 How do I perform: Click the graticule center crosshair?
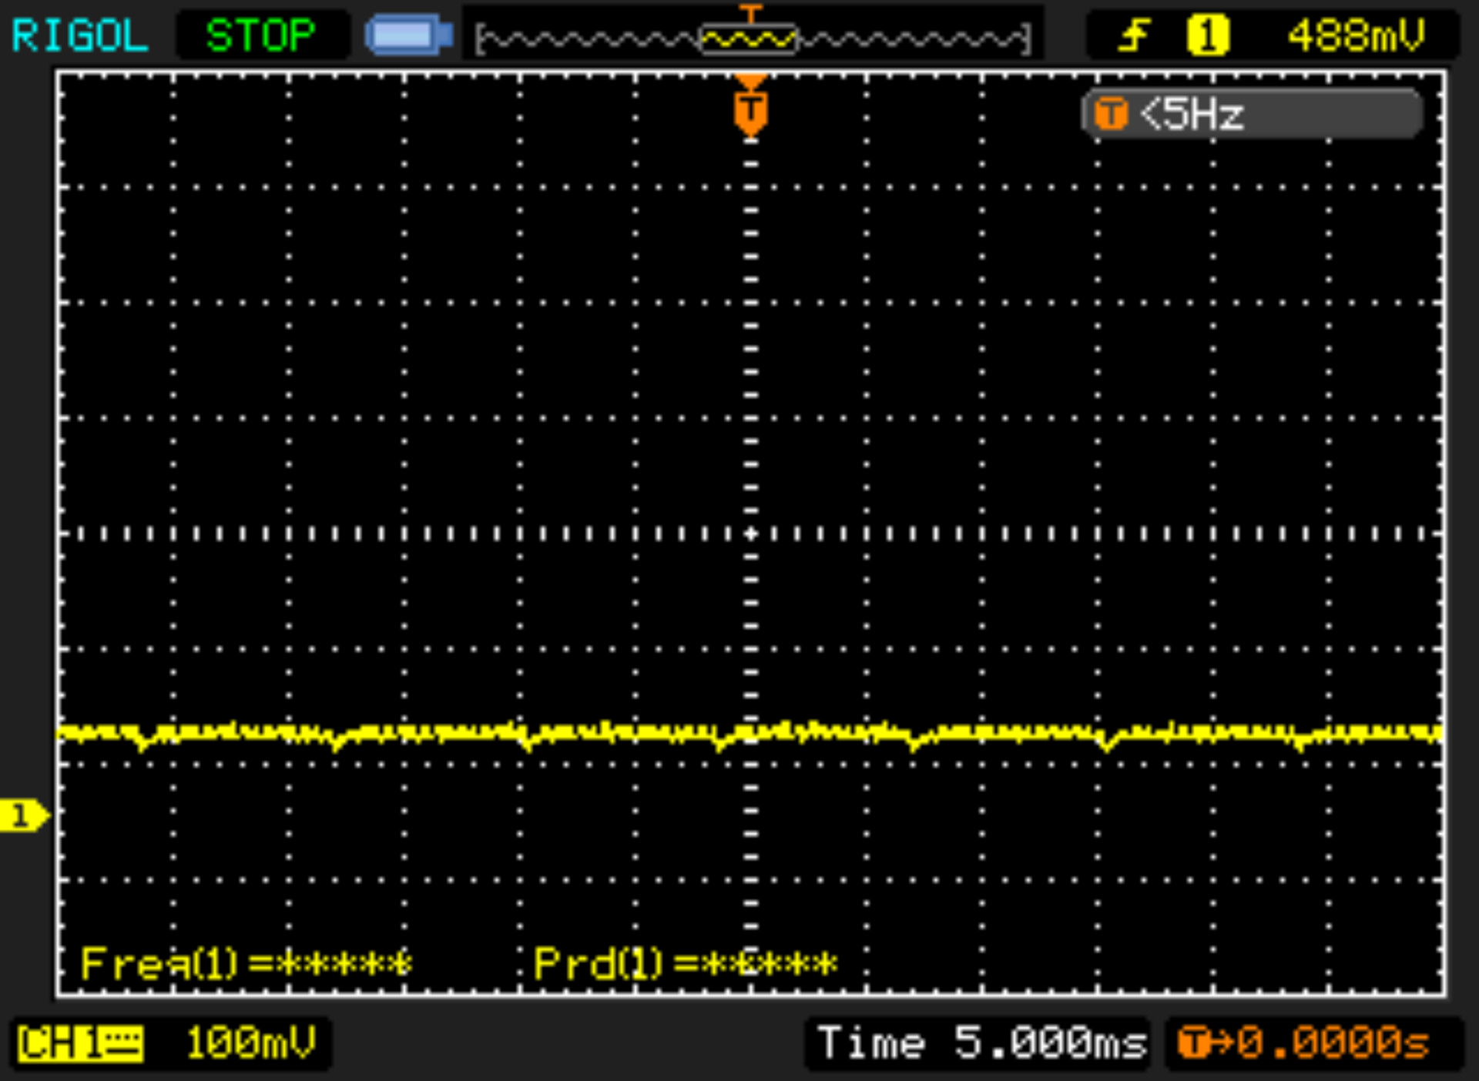[751, 534]
